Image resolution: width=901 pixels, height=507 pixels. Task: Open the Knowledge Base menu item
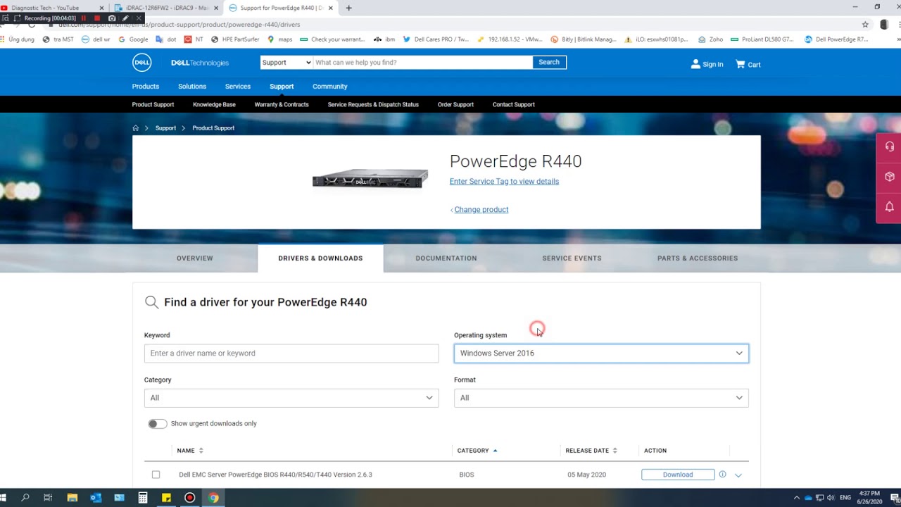point(214,105)
